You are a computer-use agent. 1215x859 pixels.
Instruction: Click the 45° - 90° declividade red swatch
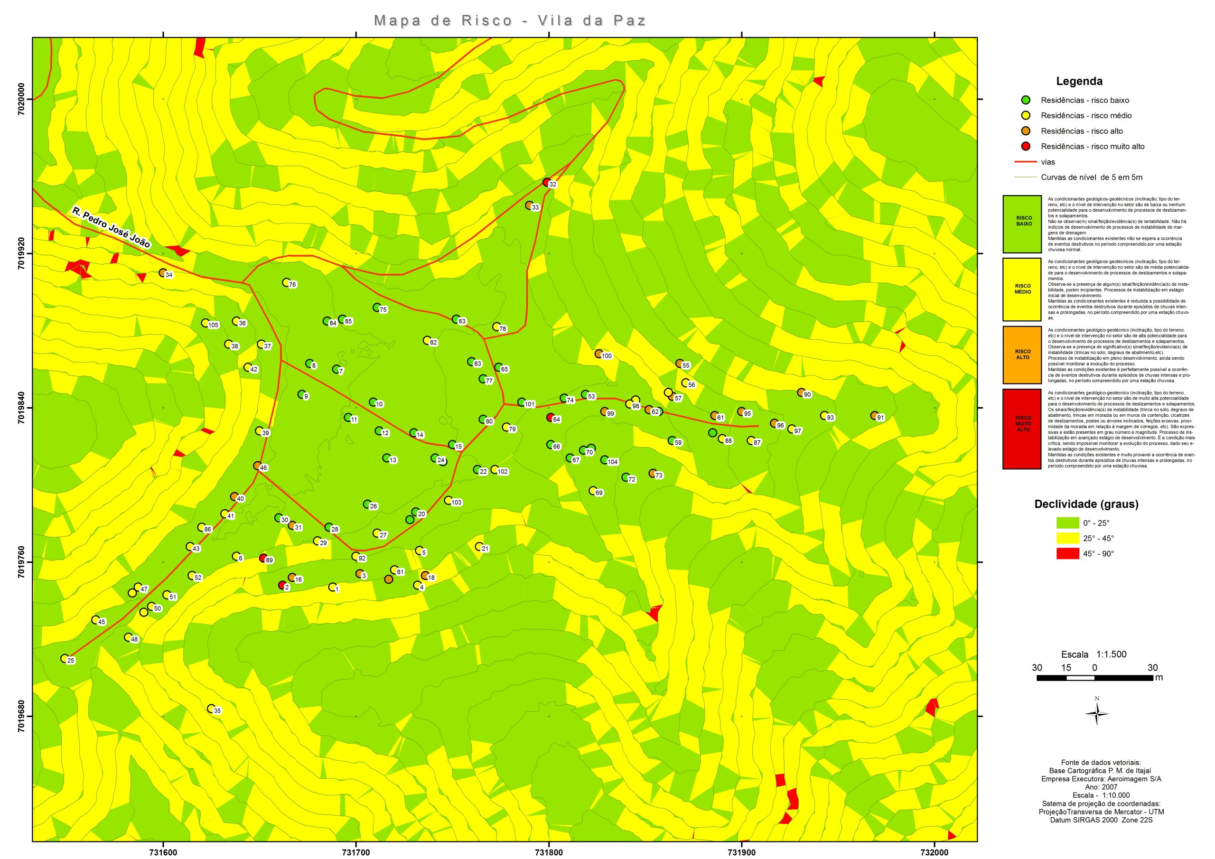coord(1067,554)
